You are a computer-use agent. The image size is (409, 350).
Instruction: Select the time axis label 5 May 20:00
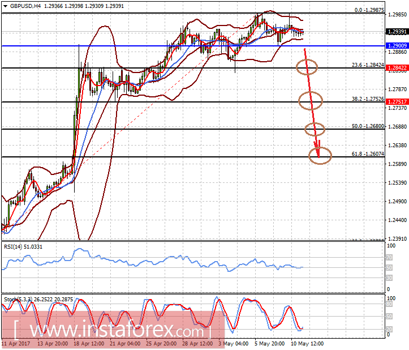click(269, 343)
